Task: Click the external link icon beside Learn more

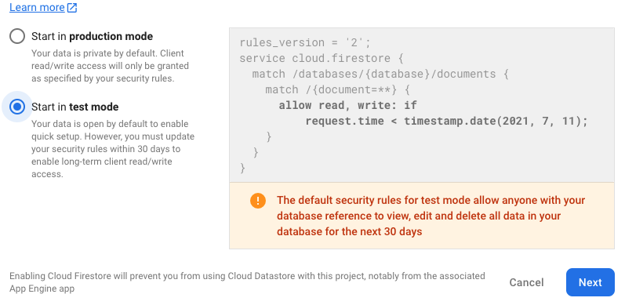Action: point(72,8)
